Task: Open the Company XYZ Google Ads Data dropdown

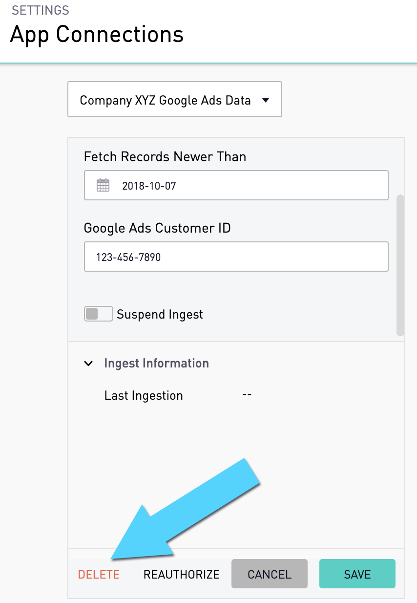Action: [175, 99]
